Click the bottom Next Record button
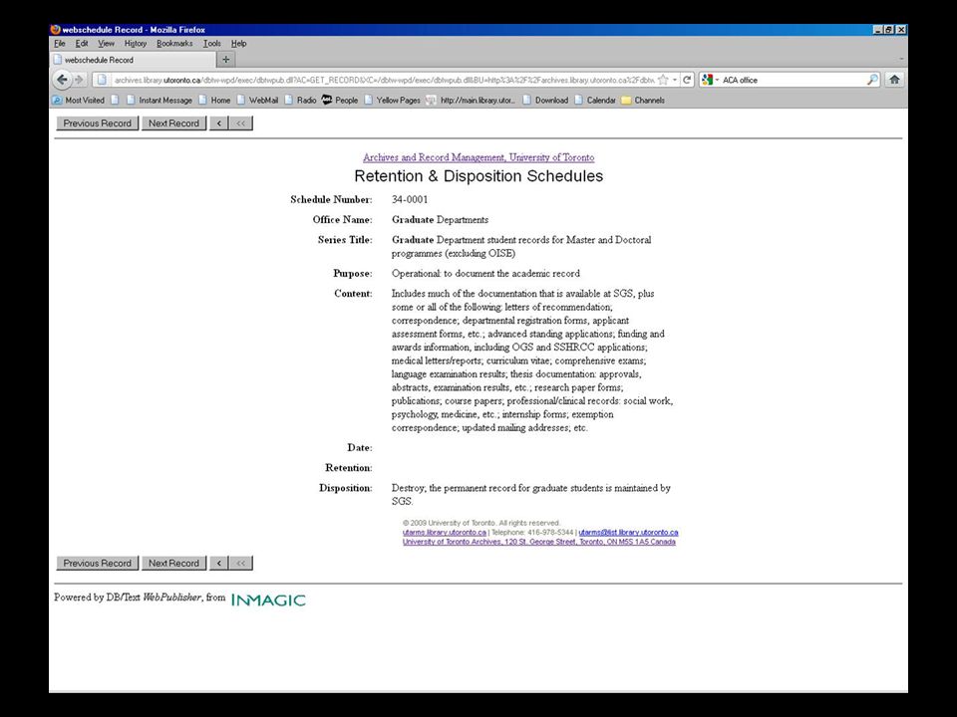This screenshot has width=957, height=717. pos(173,564)
